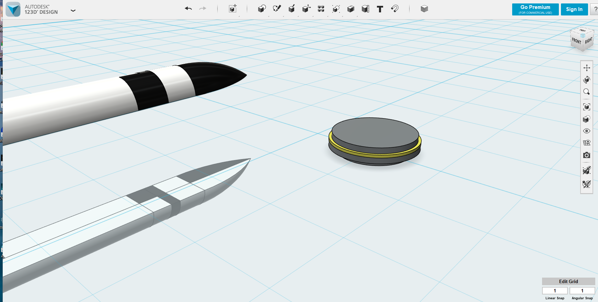Toggle the grid visibility icon
Viewport: 598px width, 302px height.
[587, 143]
